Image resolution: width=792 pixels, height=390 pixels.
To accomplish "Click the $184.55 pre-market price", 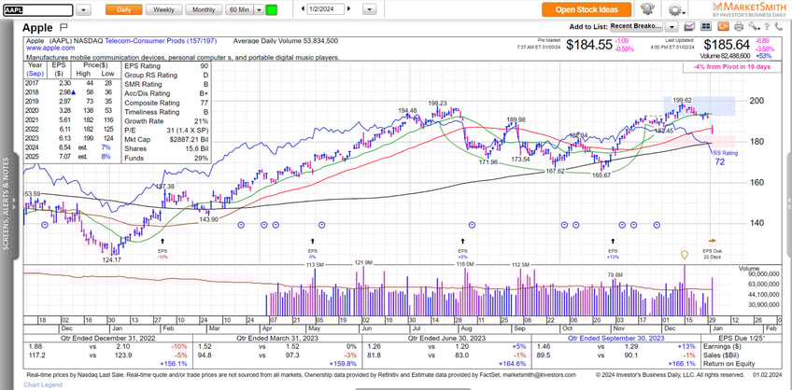I will click(588, 45).
